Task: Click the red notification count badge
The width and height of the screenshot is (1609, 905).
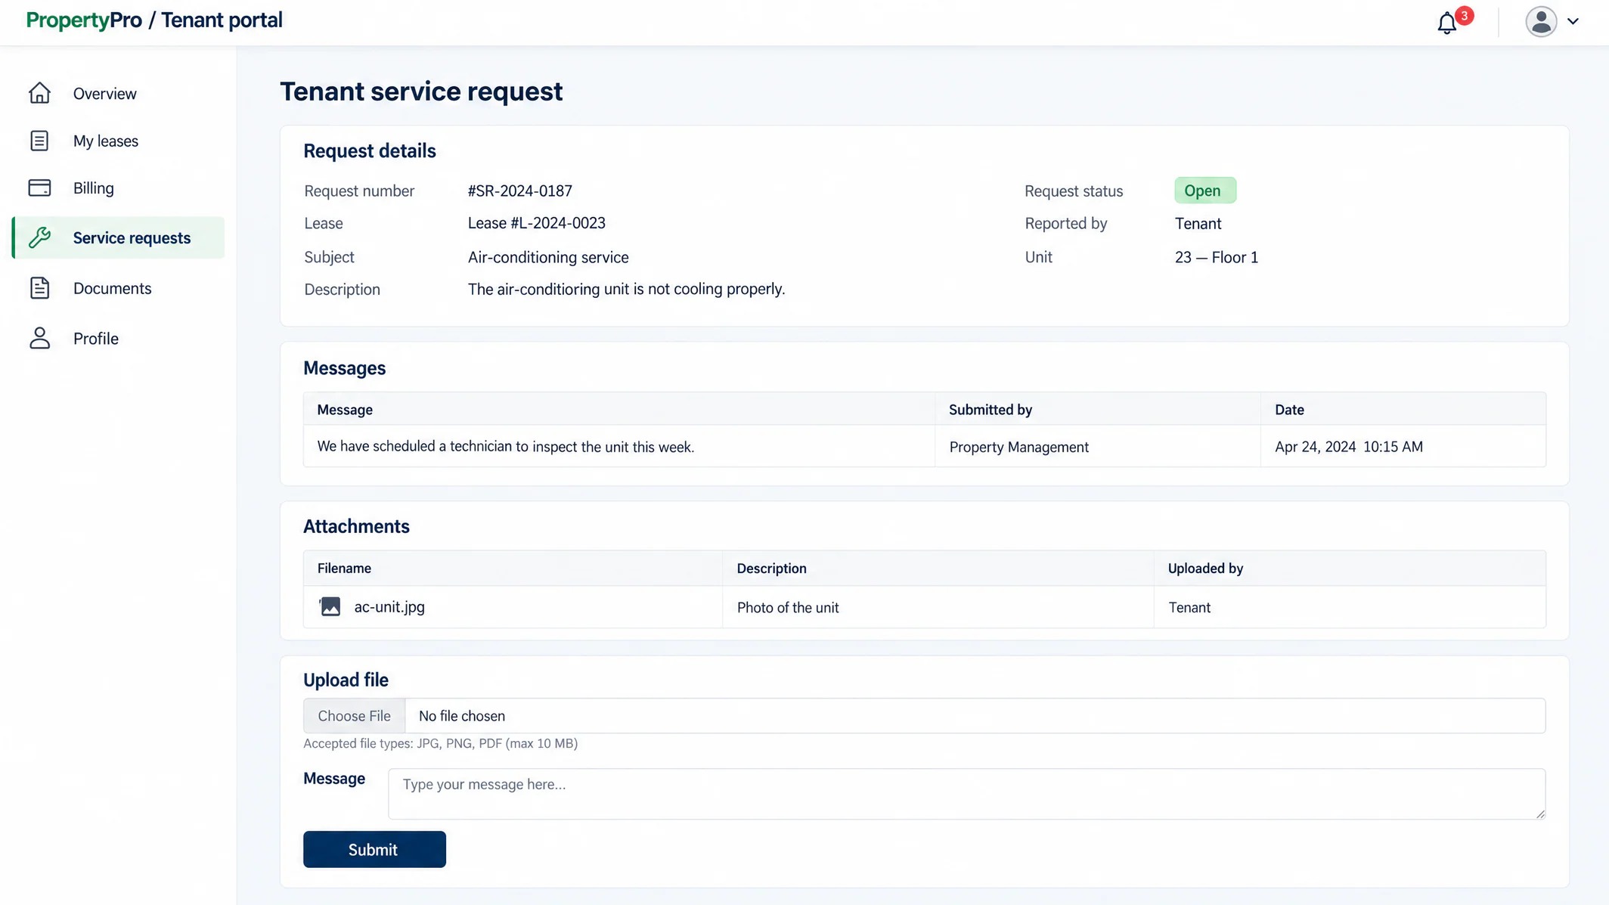Action: point(1464,15)
